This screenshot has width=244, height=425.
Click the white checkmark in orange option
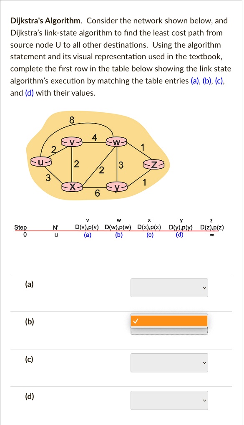[x=136, y=321]
